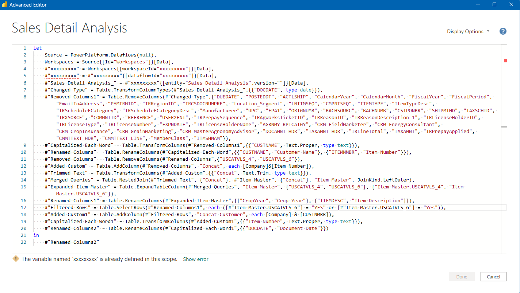
Task: Click the red error marker in scrollbar
Action: pos(505,60)
